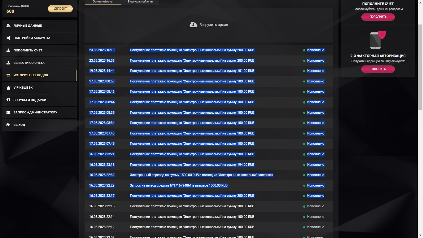Image resolution: width=423 pixels, height=238 pixels.
Task: Click the balance amount 600
Action: pyautogui.click(x=10, y=11)
